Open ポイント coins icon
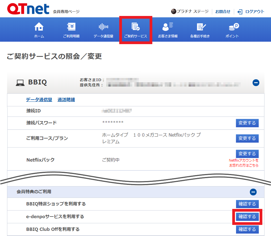Viewport: 271px width, 236px height. coord(234,27)
